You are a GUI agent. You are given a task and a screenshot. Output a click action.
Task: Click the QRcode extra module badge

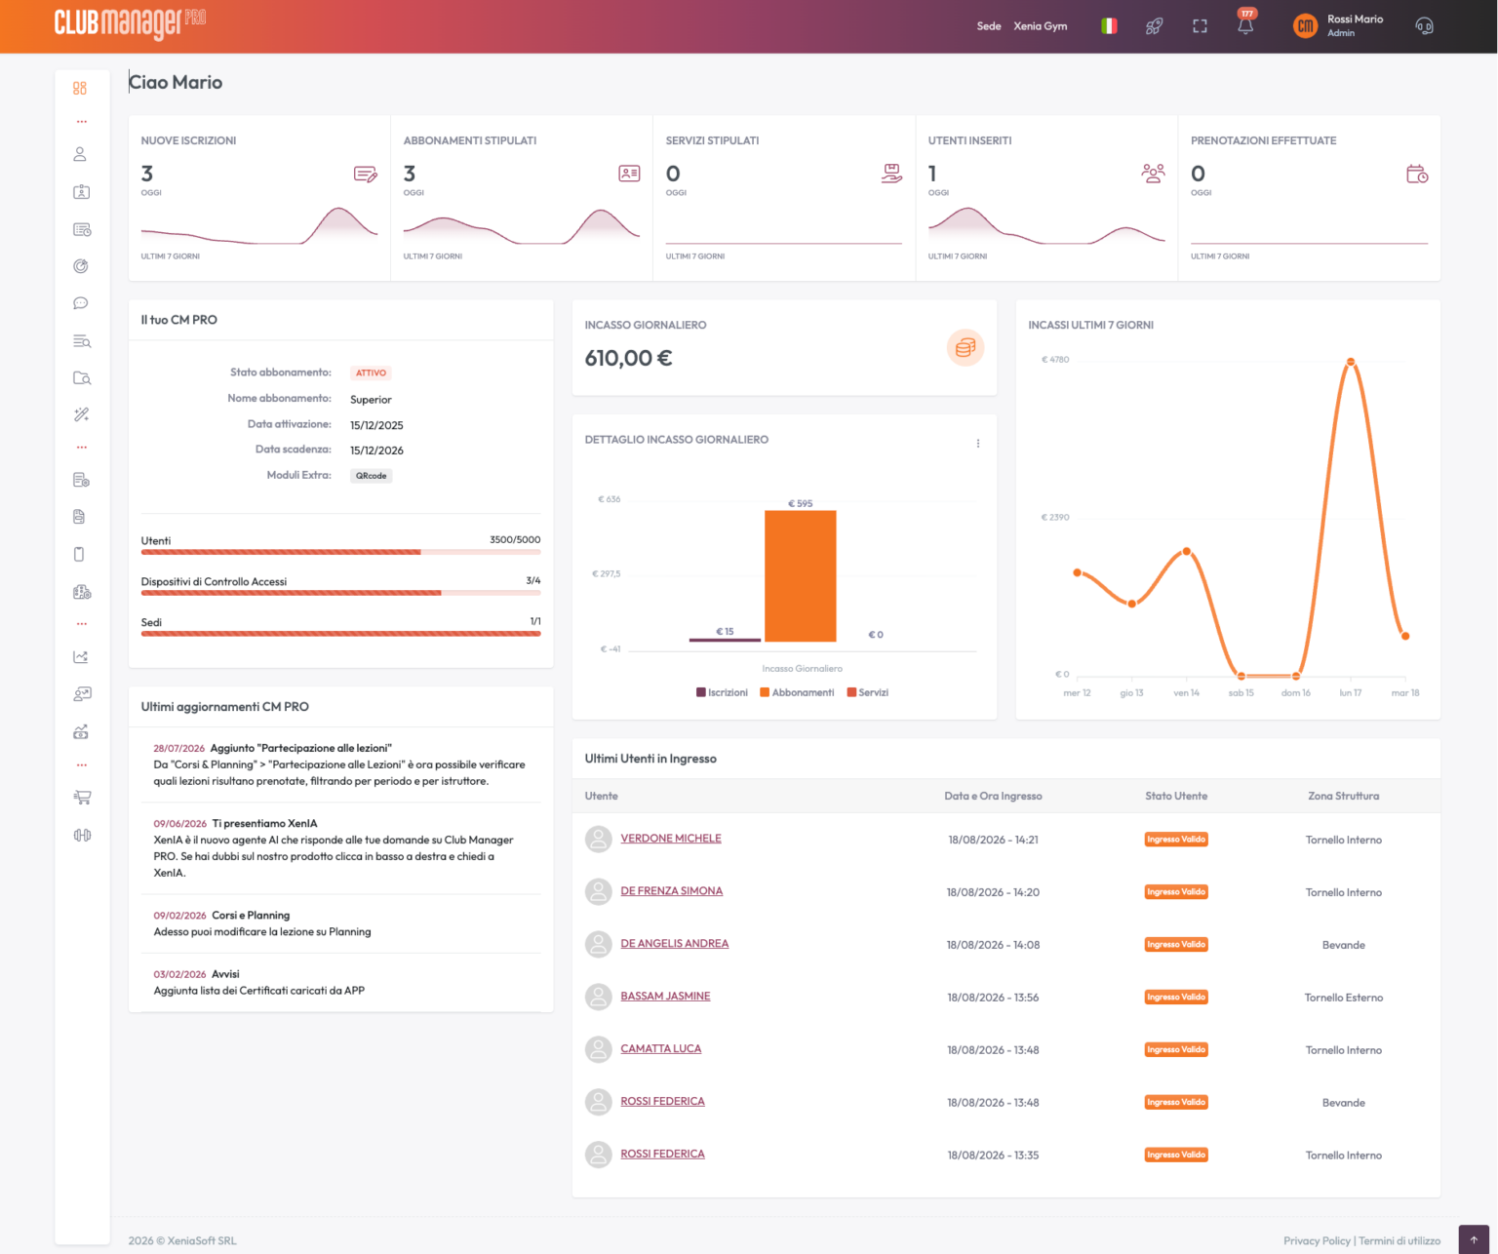(371, 476)
